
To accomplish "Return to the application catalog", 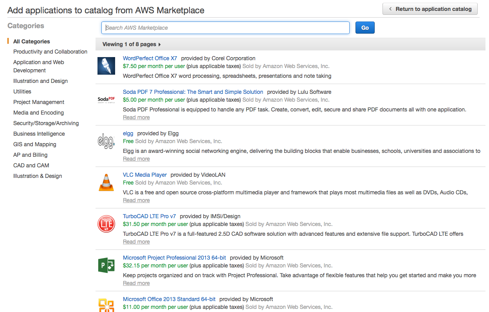I will [x=430, y=9].
